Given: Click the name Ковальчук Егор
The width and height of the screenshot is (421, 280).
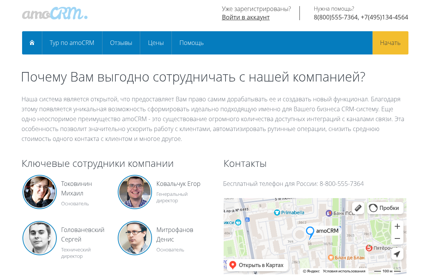Looking at the screenshot, I should click(178, 184).
